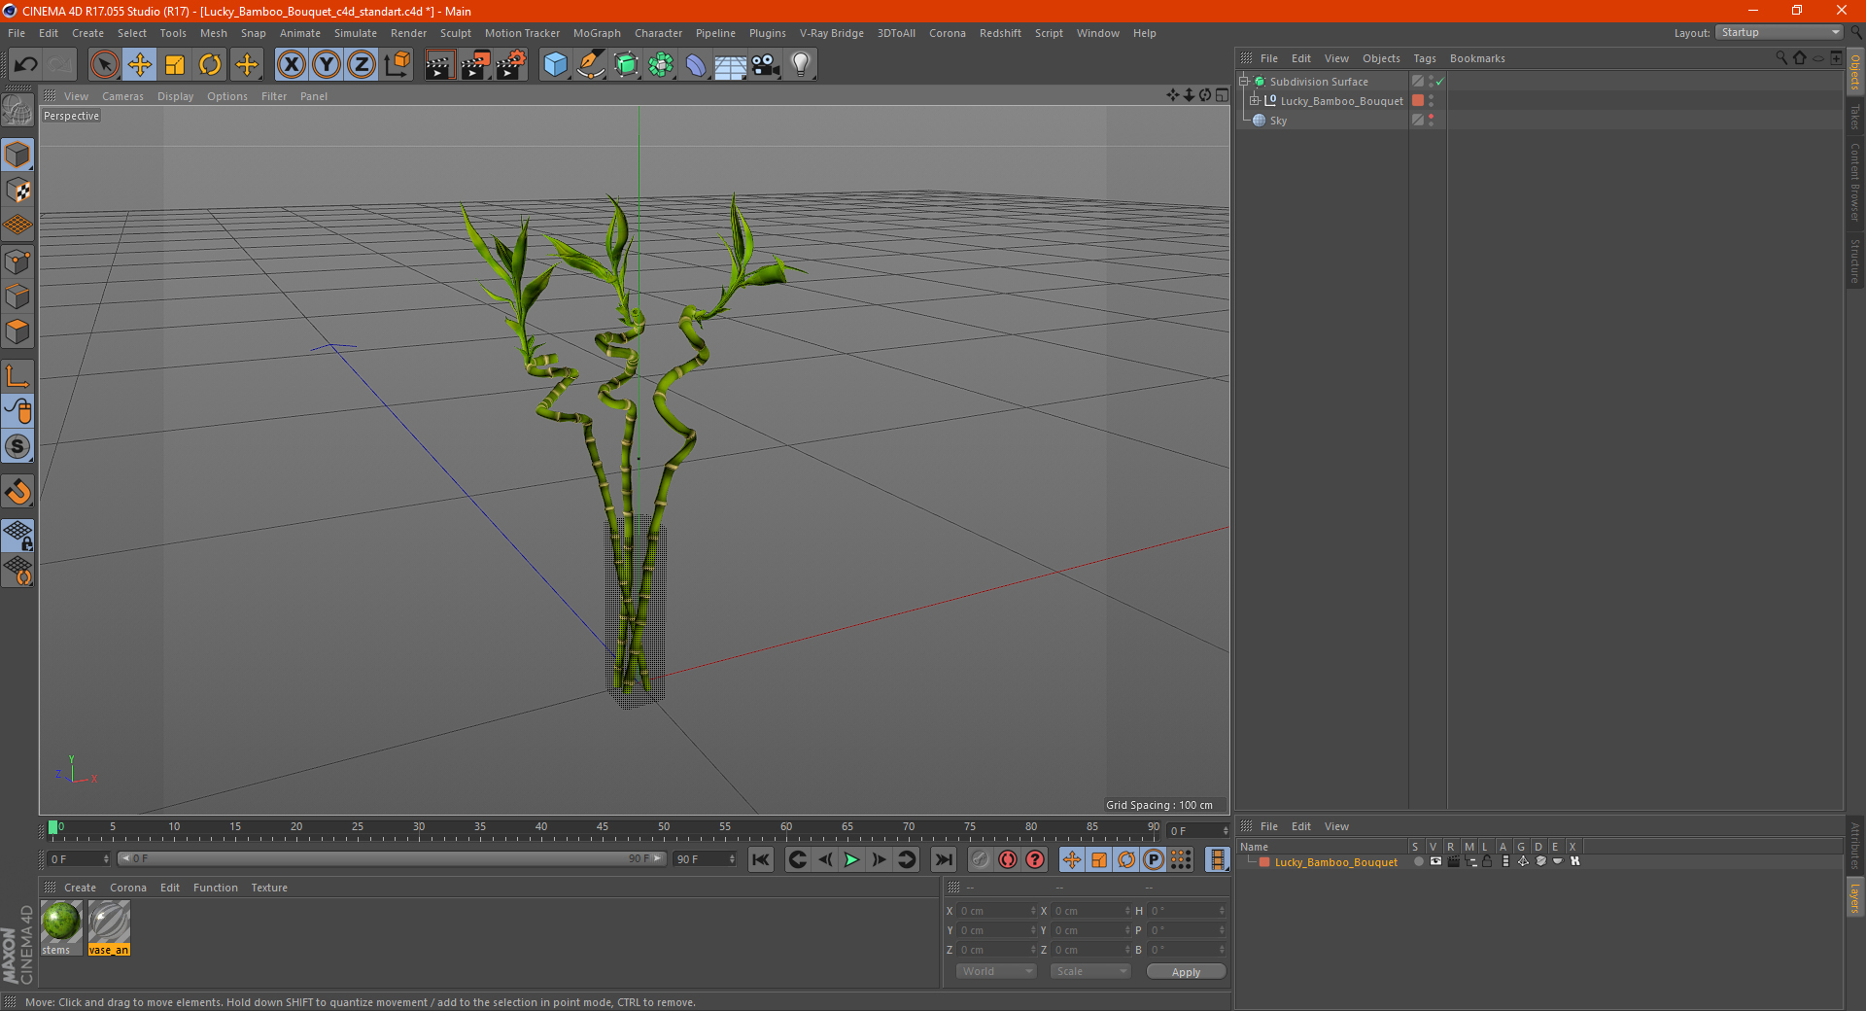Toggle Sky visibility dots
The width and height of the screenshot is (1866, 1011).
(1431, 121)
